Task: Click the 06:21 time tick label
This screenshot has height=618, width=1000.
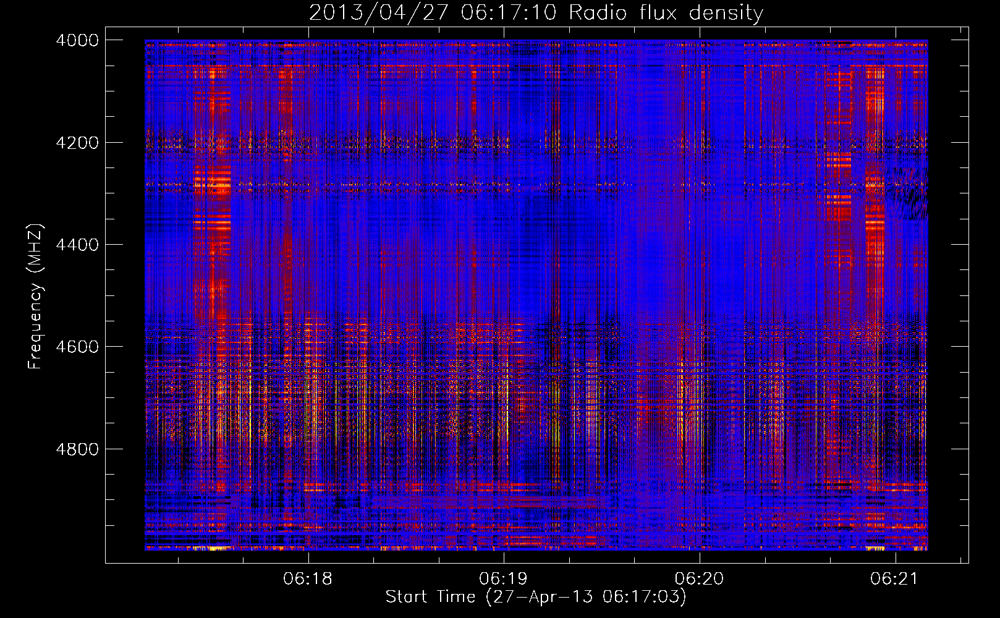Action: pos(895,579)
